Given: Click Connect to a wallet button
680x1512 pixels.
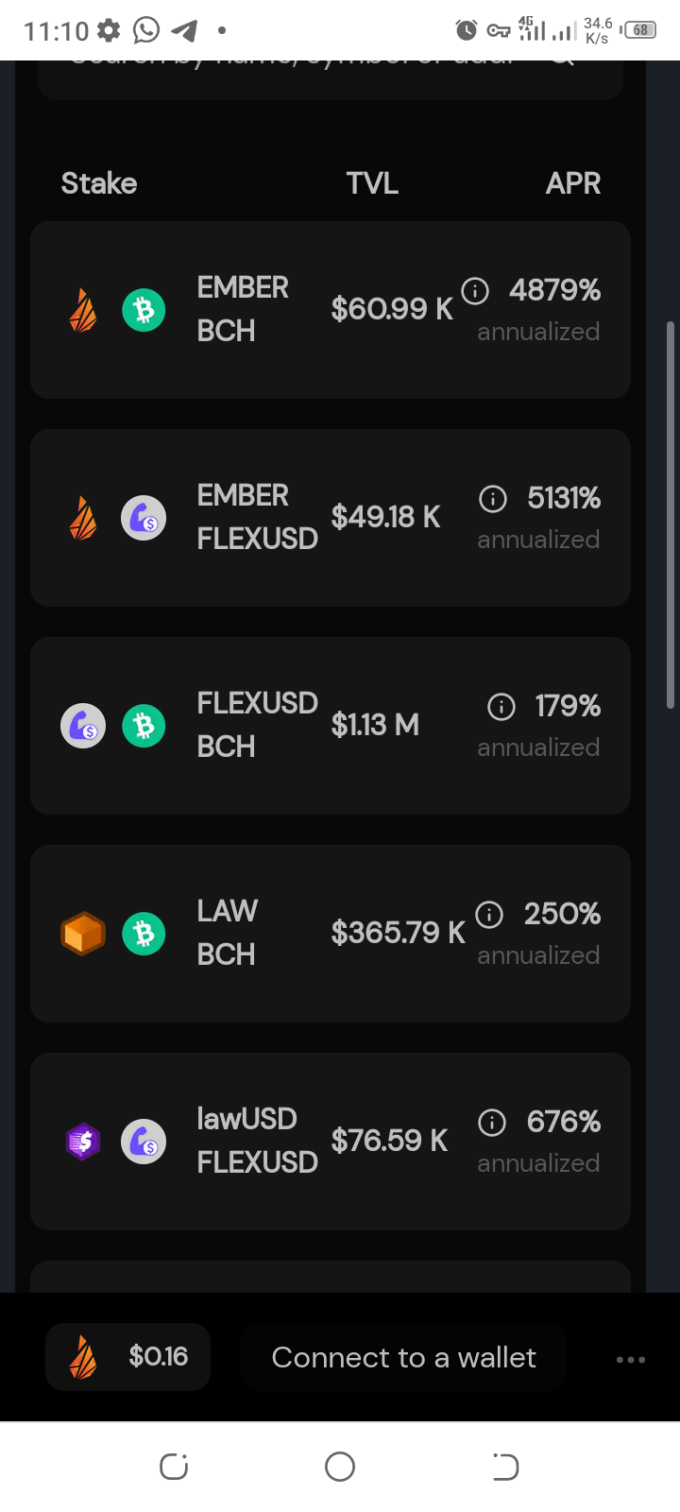Looking at the screenshot, I should 403,1357.
